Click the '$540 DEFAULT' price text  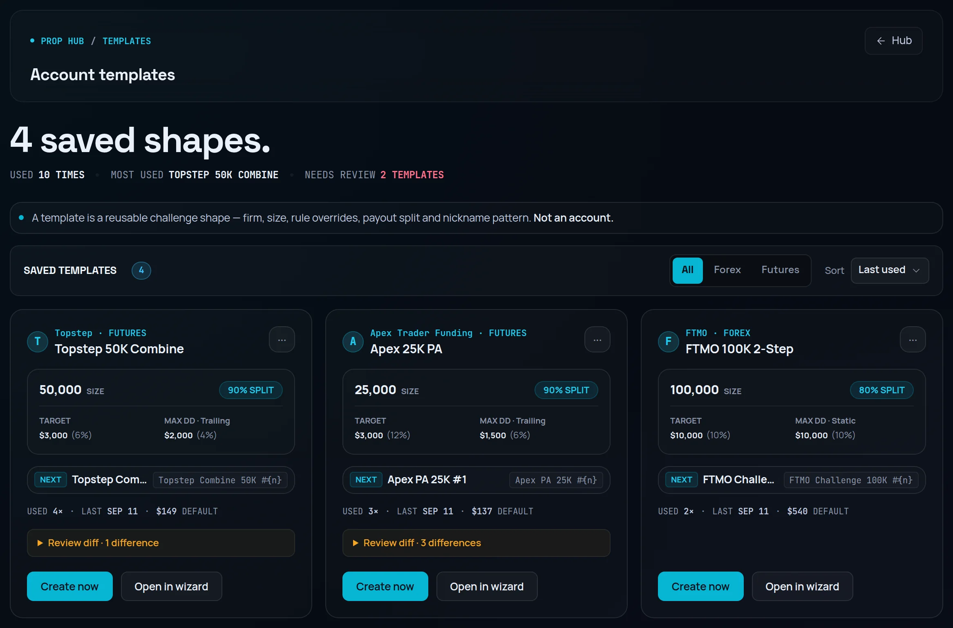(x=818, y=511)
